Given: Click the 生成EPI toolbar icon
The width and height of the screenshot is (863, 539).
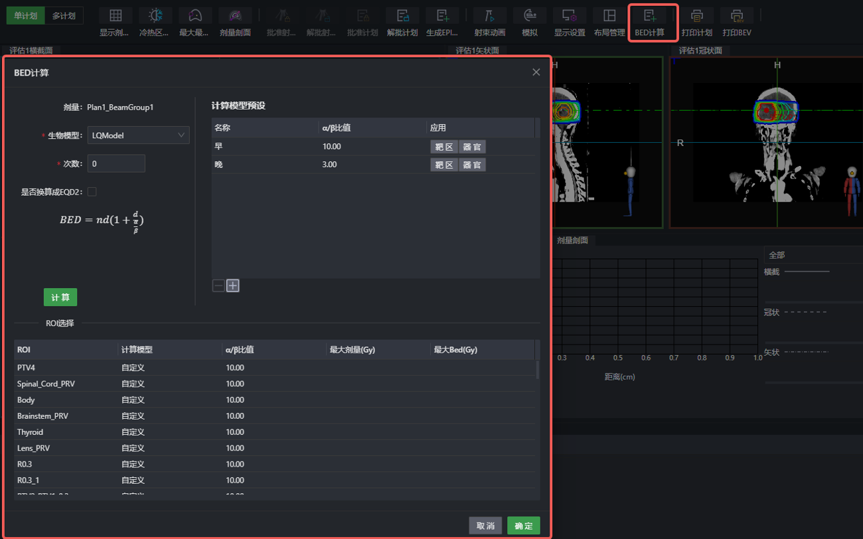Looking at the screenshot, I should [x=442, y=16].
